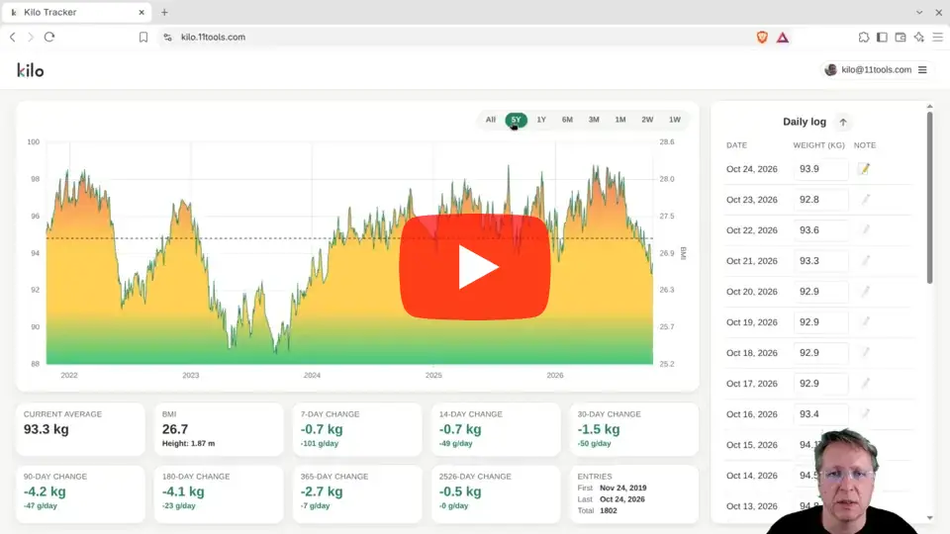Click the kilo@11tools.com account label
Screen dimensions: 950x534
click(876, 69)
